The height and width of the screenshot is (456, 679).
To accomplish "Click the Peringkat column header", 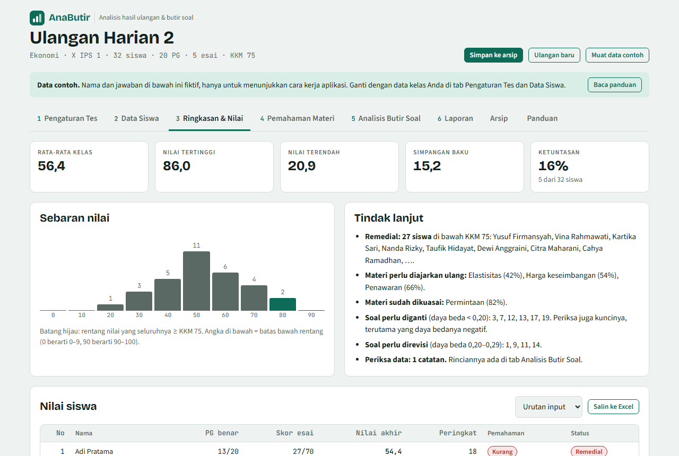I will click(458, 433).
